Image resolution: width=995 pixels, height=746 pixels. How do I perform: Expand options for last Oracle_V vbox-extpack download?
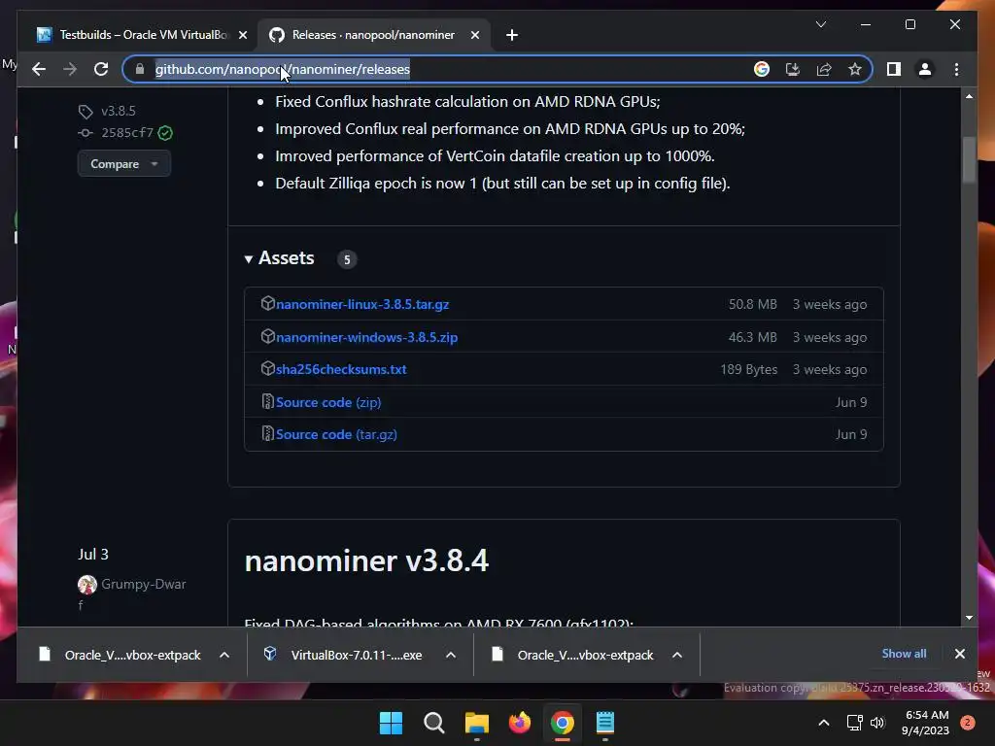tap(677, 655)
